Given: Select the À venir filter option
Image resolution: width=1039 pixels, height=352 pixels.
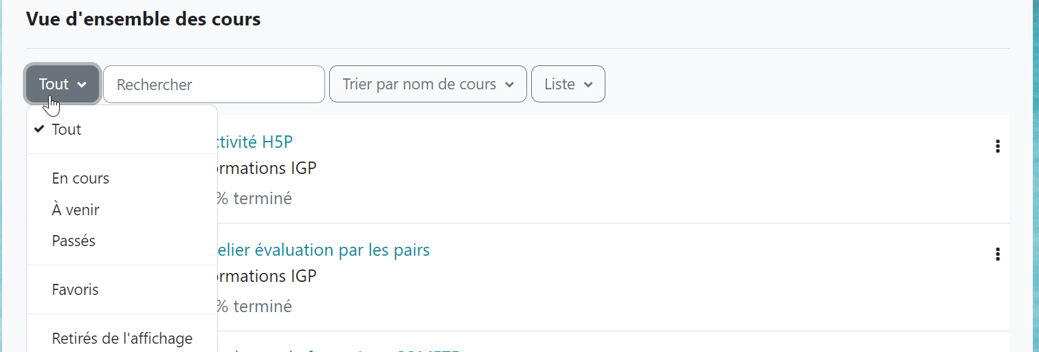Looking at the screenshot, I should pos(76,210).
